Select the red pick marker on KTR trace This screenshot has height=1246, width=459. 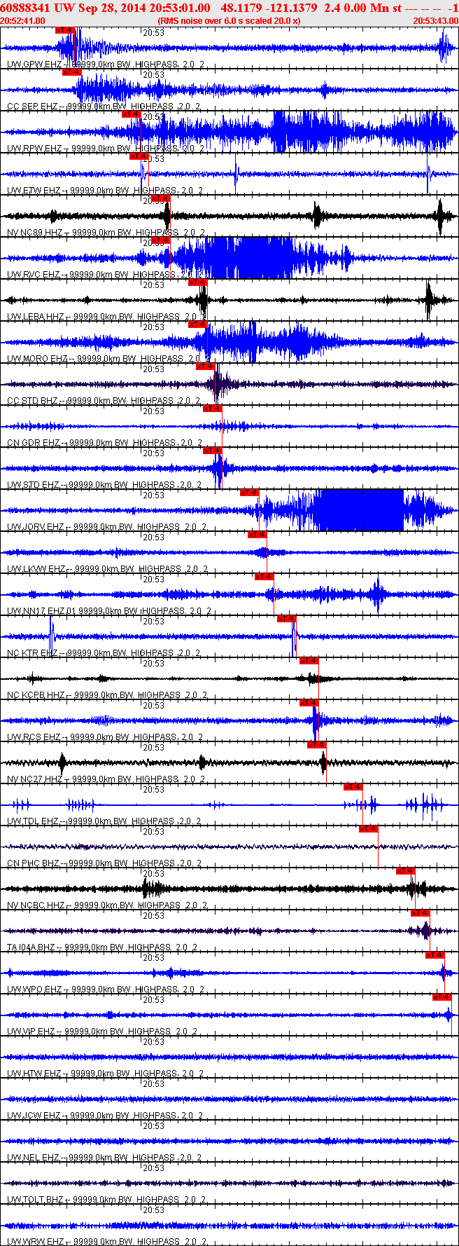pyautogui.click(x=286, y=619)
